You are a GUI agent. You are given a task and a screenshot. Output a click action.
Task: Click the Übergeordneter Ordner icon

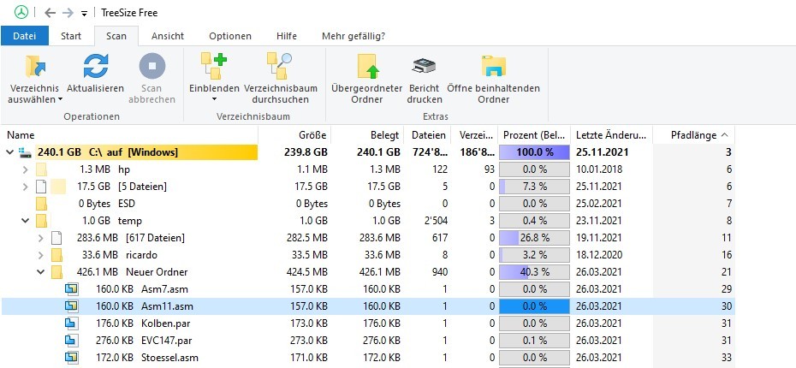click(x=367, y=67)
